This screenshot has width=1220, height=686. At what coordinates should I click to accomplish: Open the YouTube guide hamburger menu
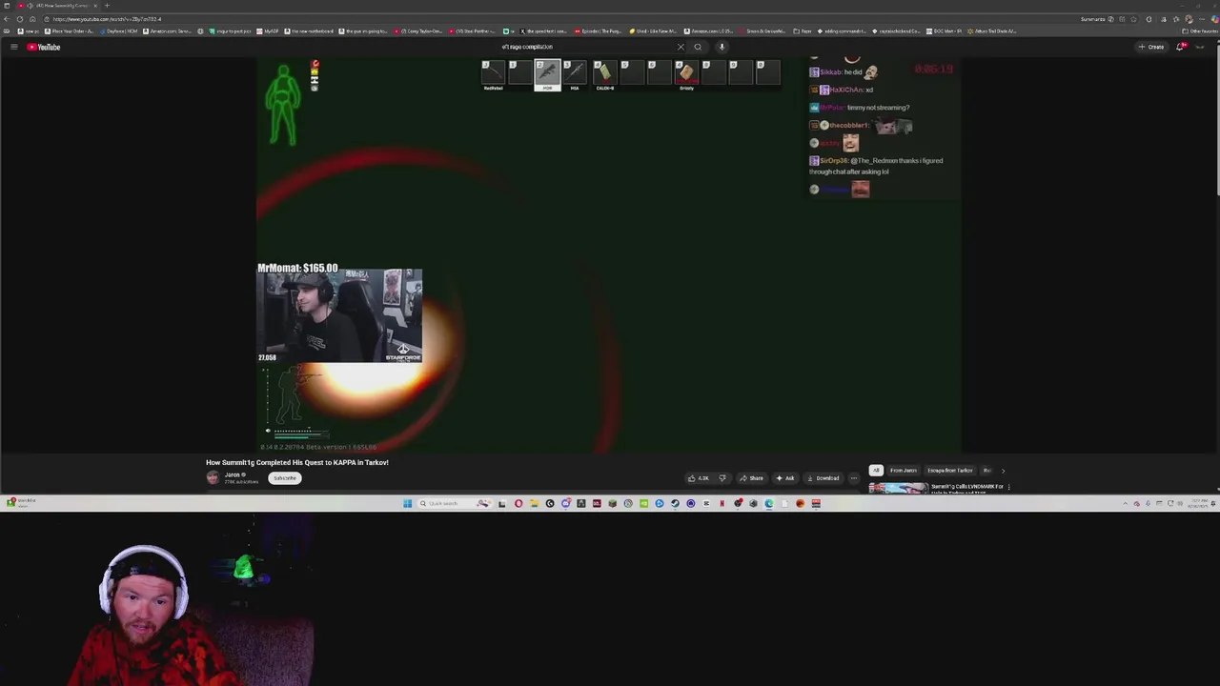(13, 47)
